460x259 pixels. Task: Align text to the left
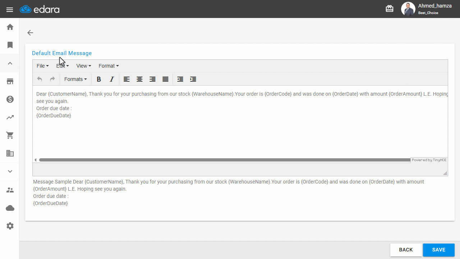[x=126, y=79]
